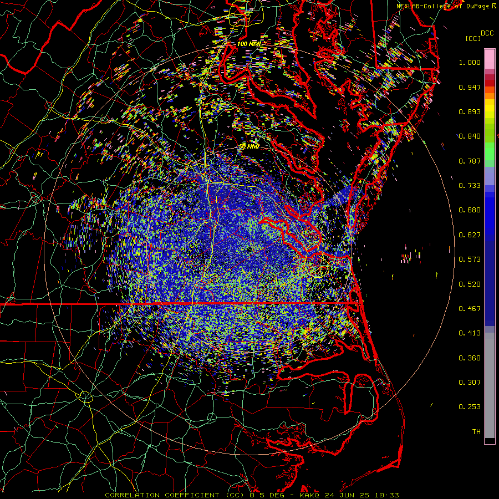Viewport: 499px width, 499px height.
Task: Click the [CC] legend heading
Action: coord(473,38)
